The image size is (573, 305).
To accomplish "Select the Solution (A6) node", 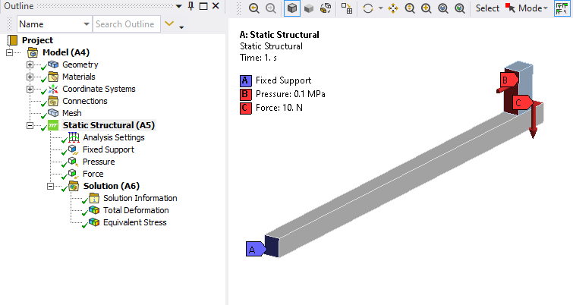I will pyautogui.click(x=111, y=186).
